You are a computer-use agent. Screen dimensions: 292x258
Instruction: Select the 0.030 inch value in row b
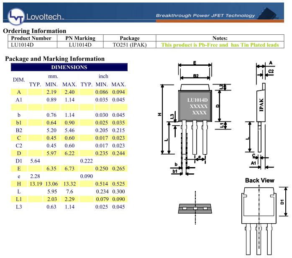coord(102,115)
